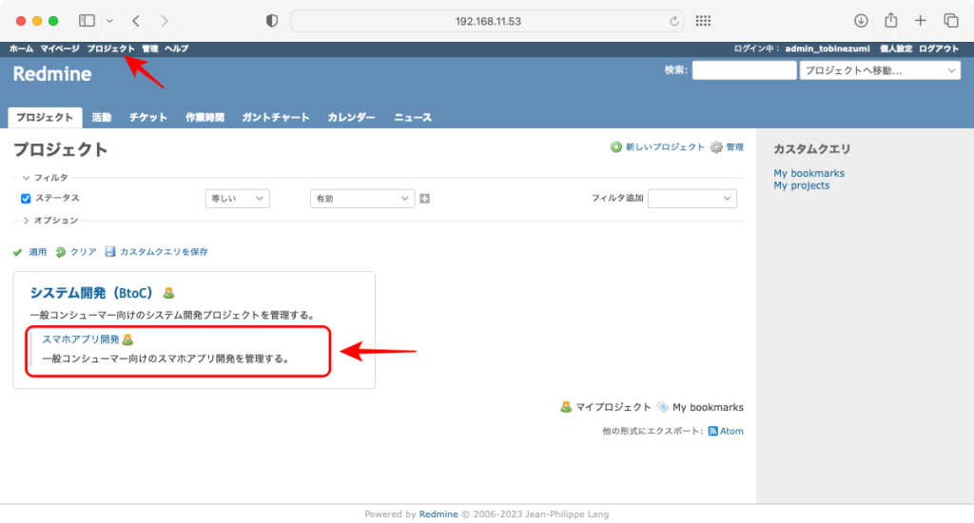Click the browser address bar

pyautogui.click(x=488, y=21)
